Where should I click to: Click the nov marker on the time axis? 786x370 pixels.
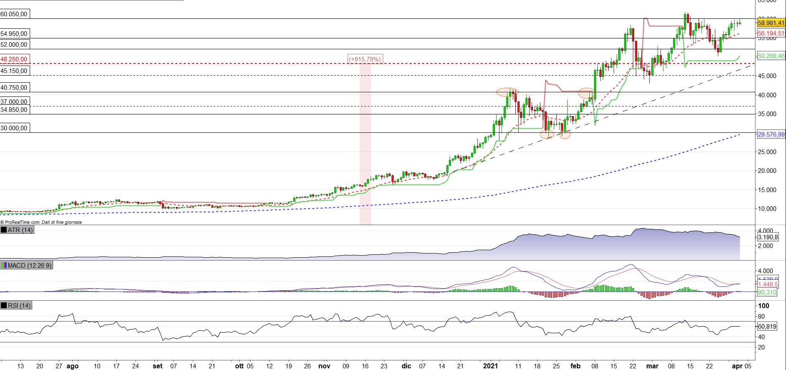click(x=325, y=366)
